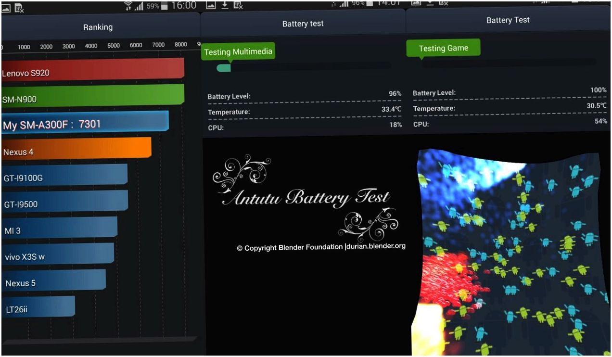Open the durian.blender.org link
This screenshot has width=612, height=357.
click(x=376, y=246)
